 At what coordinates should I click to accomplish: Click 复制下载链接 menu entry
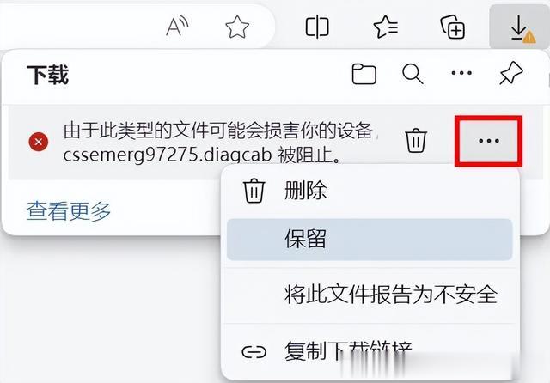pos(370,351)
